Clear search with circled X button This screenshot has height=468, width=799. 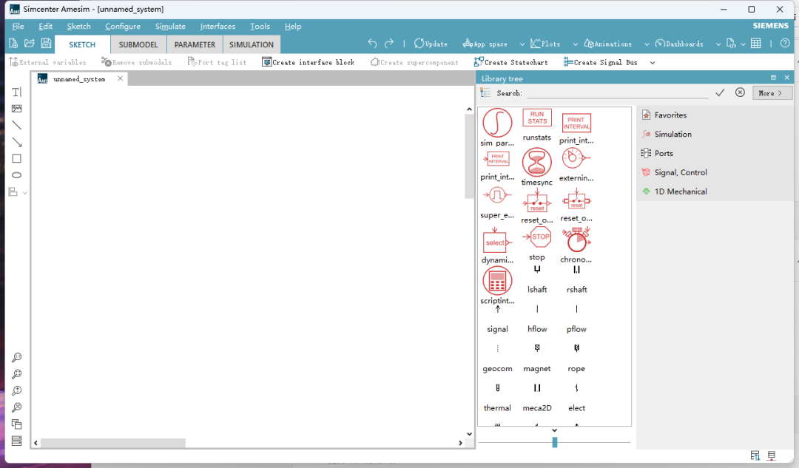(740, 92)
